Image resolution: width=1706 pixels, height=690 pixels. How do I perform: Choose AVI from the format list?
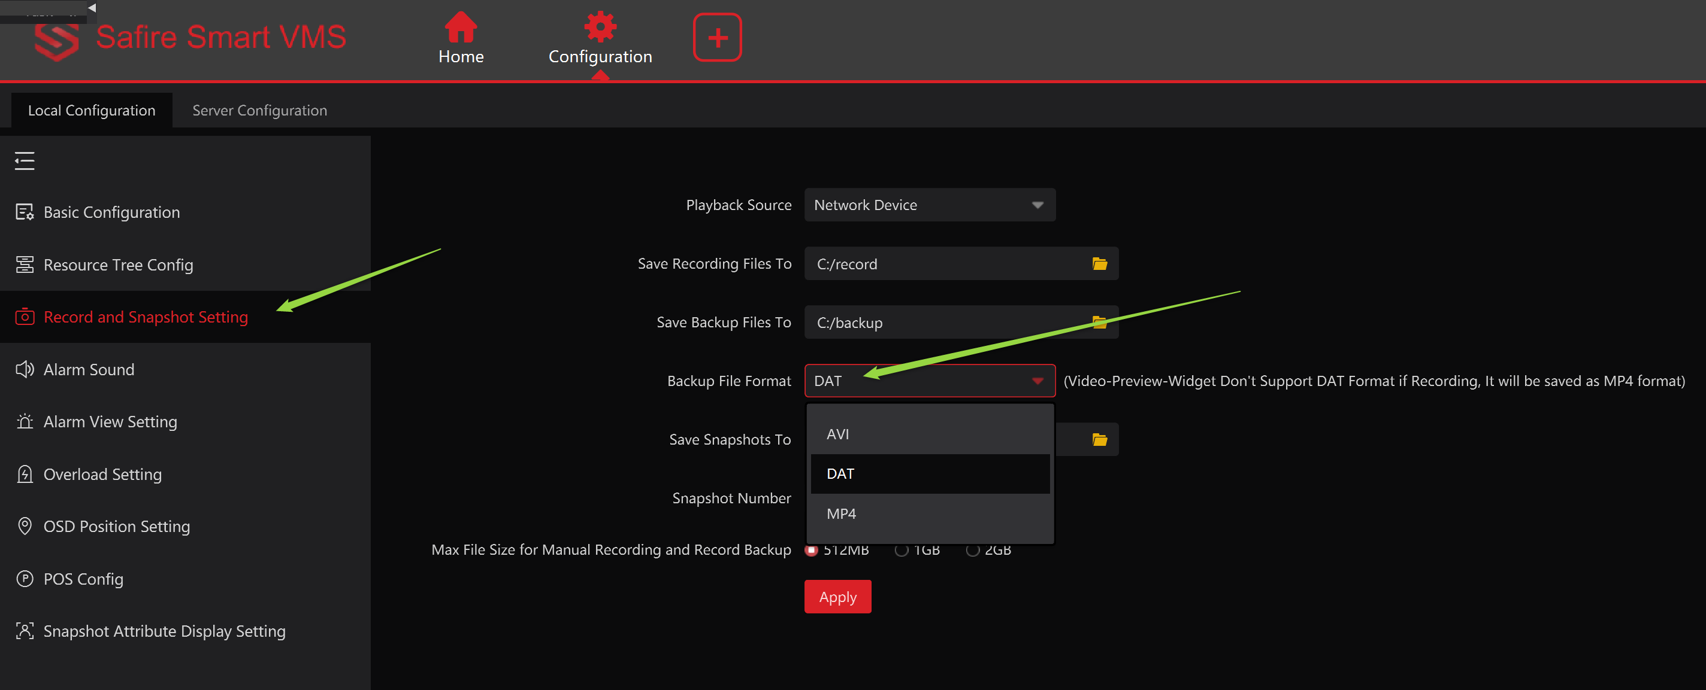pyautogui.click(x=930, y=434)
